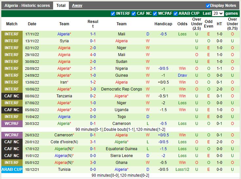Click the 120 minutes[1-2] note under Cameroon match
The height and width of the screenshot is (179, 241).
[x=151, y=129]
